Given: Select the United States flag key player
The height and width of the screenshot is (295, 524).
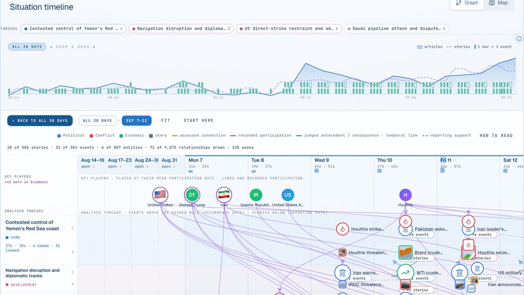Looking at the screenshot, I should [x=160, y=195].
